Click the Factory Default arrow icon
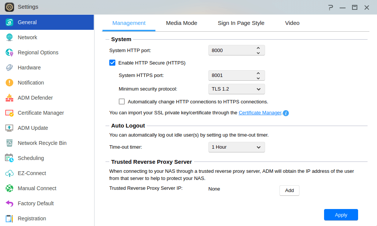 pos(9,203)
